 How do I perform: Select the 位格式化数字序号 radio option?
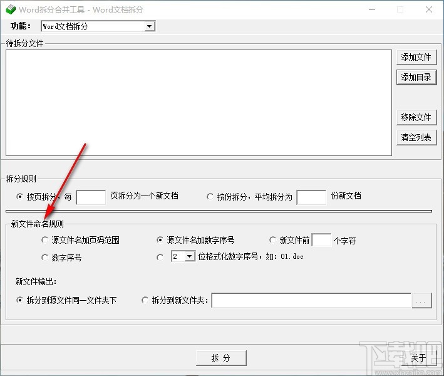pyautogui.click(x=160, y=258)
